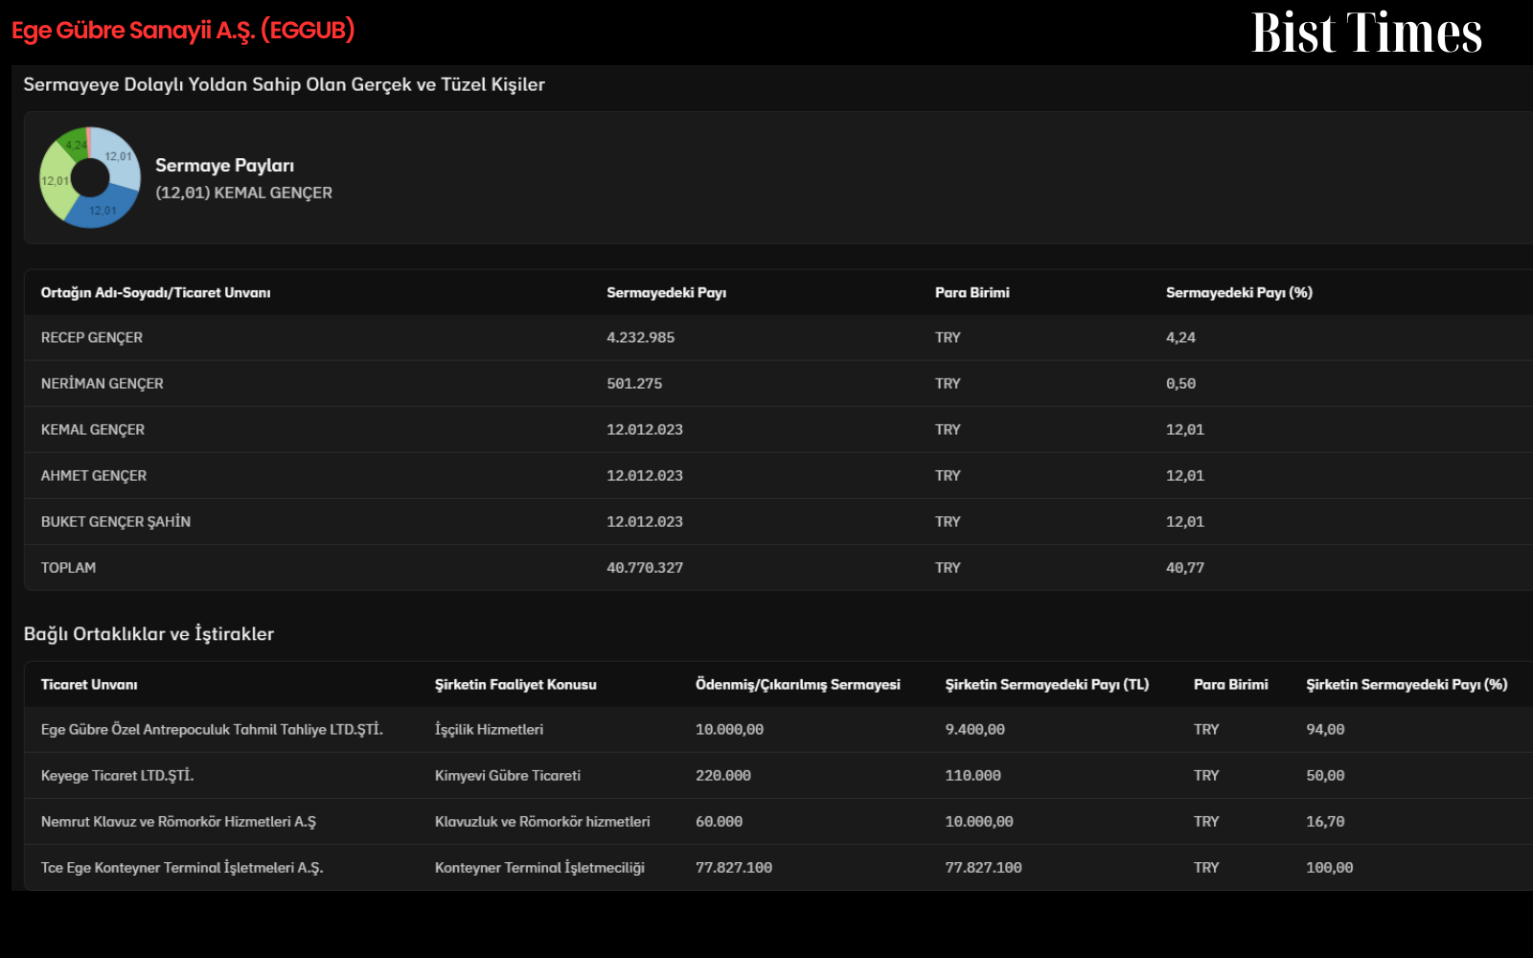This screenshot has width=1533, height=958.
Task: Click the 100,00 percentage cell
Action: (1329, 867)
